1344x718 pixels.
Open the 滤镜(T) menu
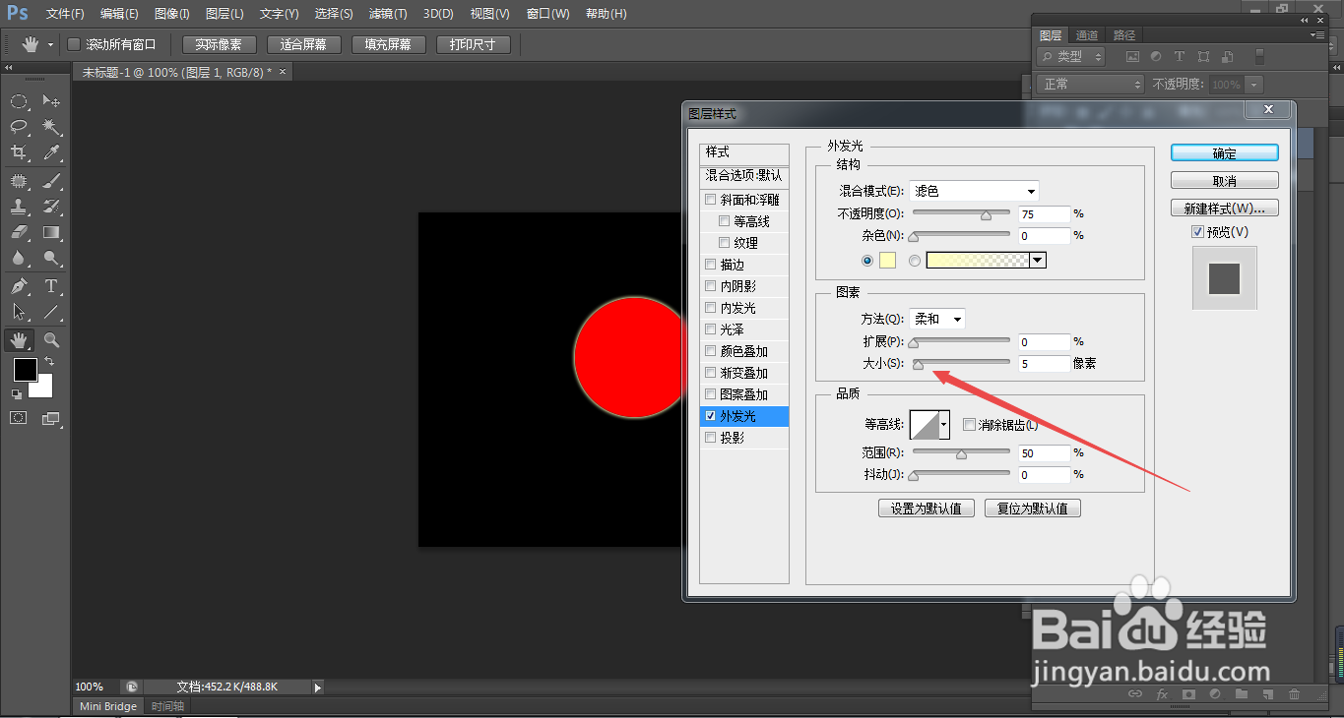coord(388,14)
